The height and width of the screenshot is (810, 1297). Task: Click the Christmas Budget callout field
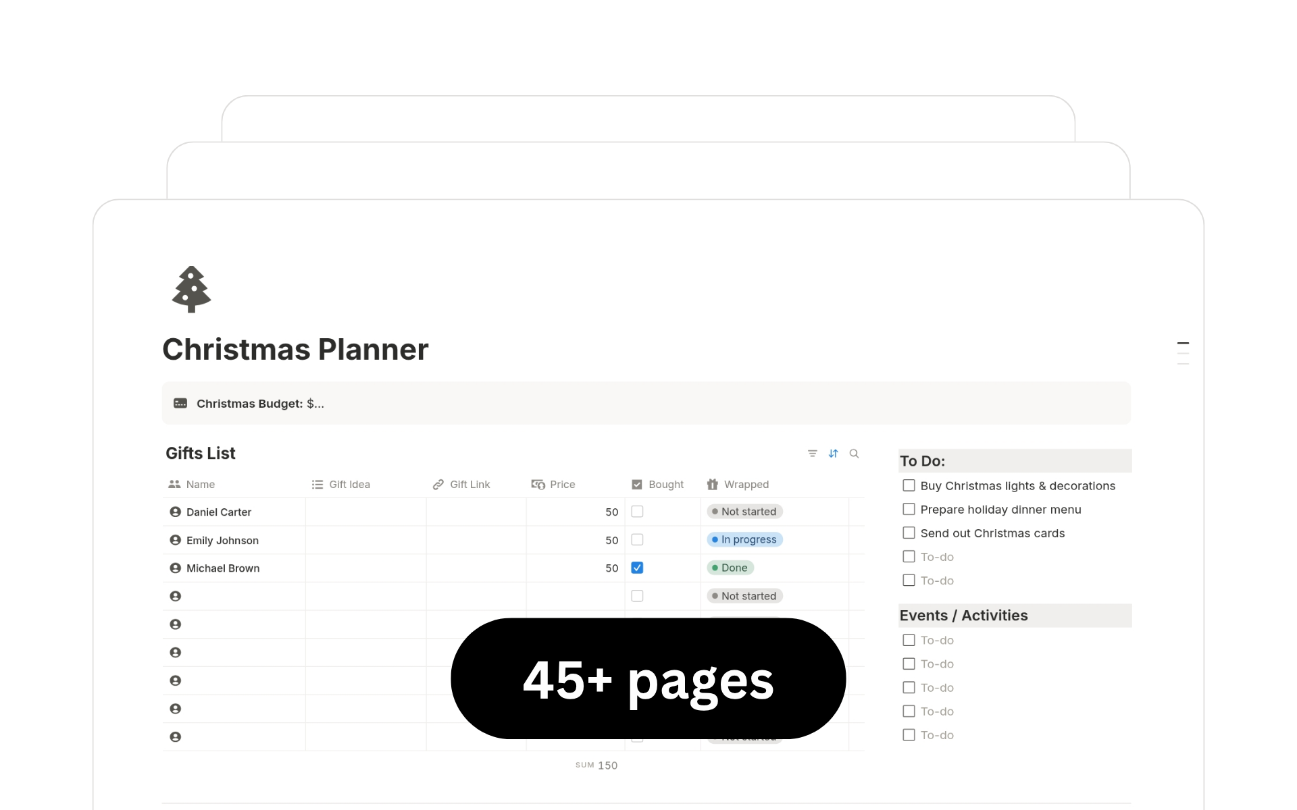[259, 403]
